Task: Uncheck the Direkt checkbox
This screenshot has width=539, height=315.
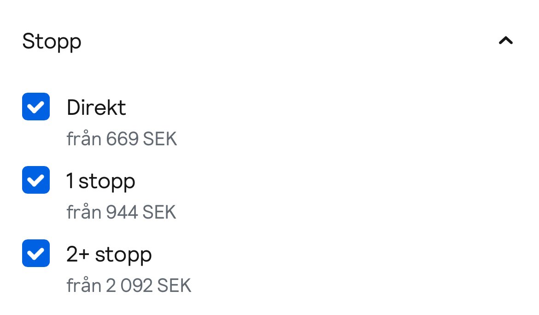Action: (36, 107)
